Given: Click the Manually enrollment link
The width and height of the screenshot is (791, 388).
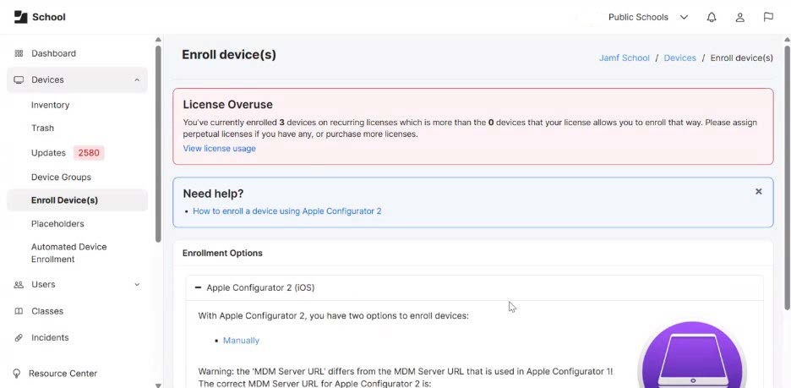Looking at the screenshot, I should click(x=241, y=341).
